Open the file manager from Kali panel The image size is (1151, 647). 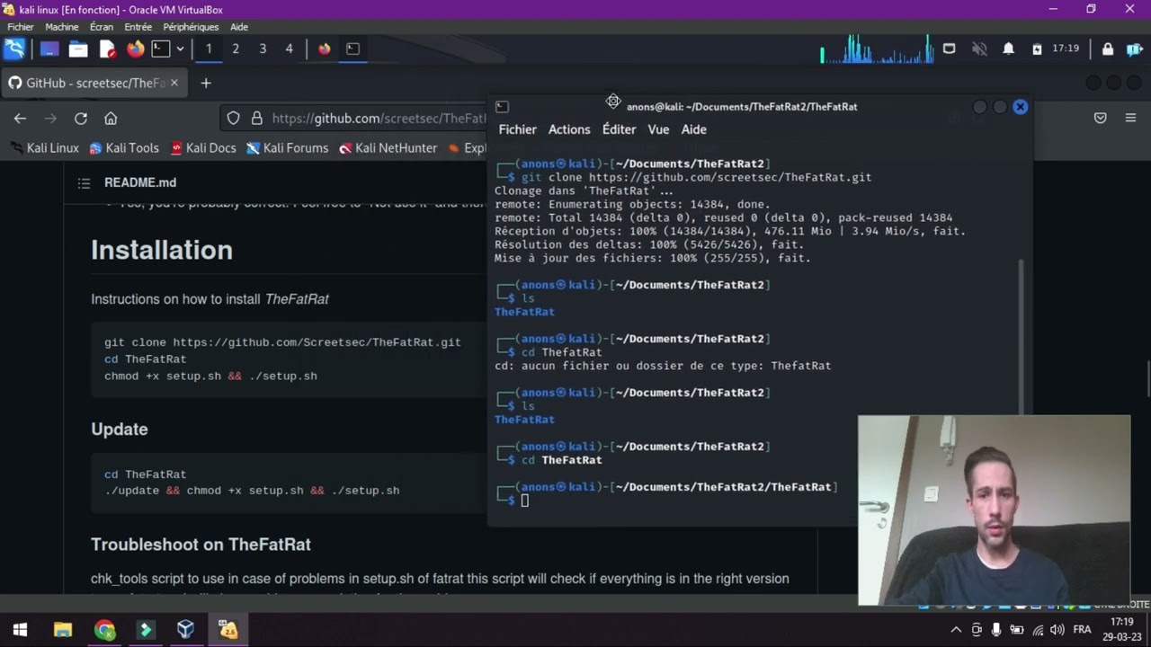pyautogui.click(x=78, y=49)
